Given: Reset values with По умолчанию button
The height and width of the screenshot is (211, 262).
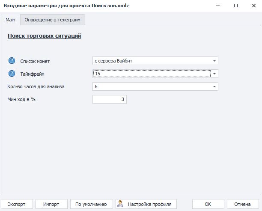Looking at the screenshot, I should 91,204.
